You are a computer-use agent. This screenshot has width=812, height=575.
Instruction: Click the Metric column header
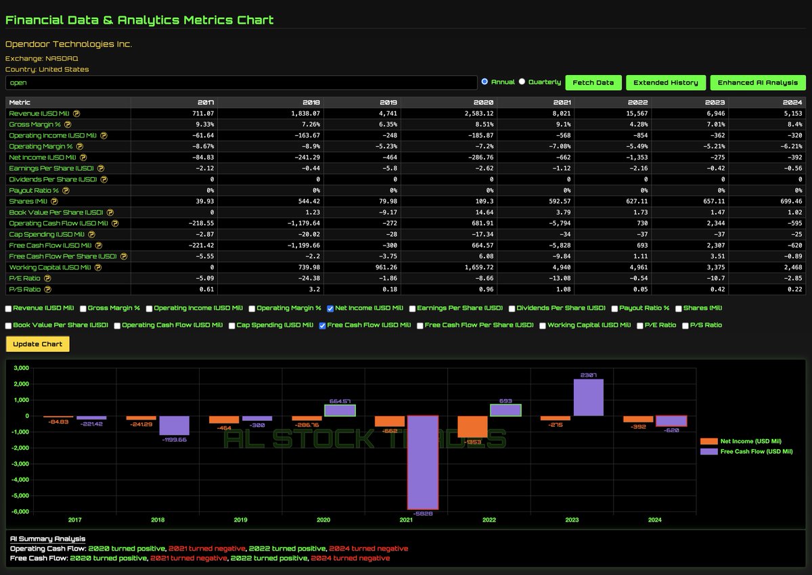click(68, 103)
